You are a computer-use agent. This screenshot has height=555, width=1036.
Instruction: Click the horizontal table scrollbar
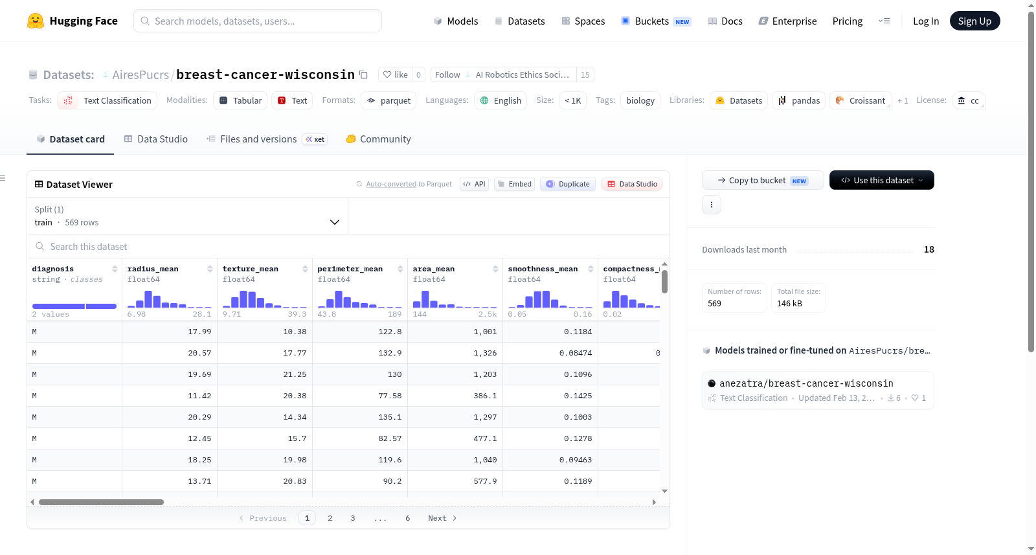pos(101,502)
